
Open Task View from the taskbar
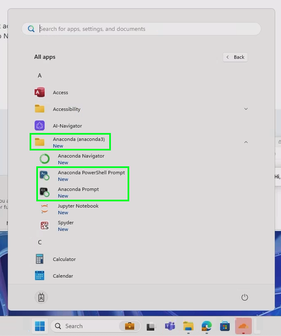pos(151,326)
